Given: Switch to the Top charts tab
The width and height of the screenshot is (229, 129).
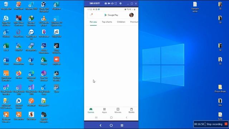Looking at the screenshot, I should pos(107,22).
